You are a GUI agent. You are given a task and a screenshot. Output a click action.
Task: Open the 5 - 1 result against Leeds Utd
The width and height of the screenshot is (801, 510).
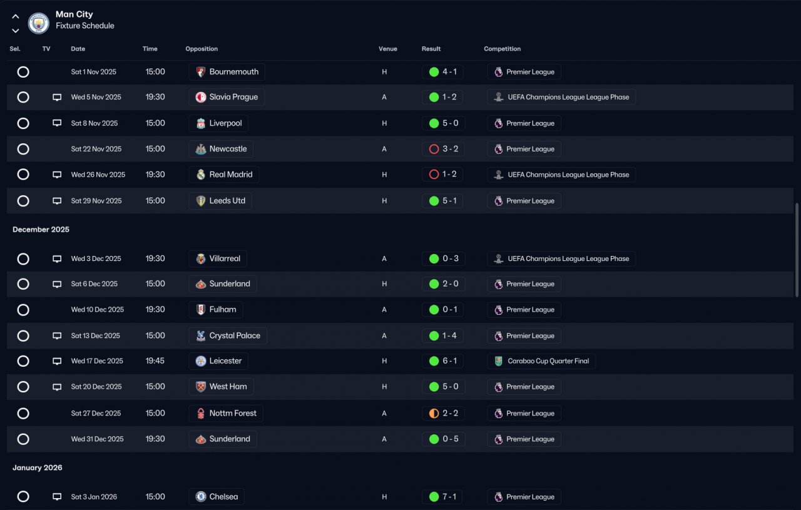442,201
